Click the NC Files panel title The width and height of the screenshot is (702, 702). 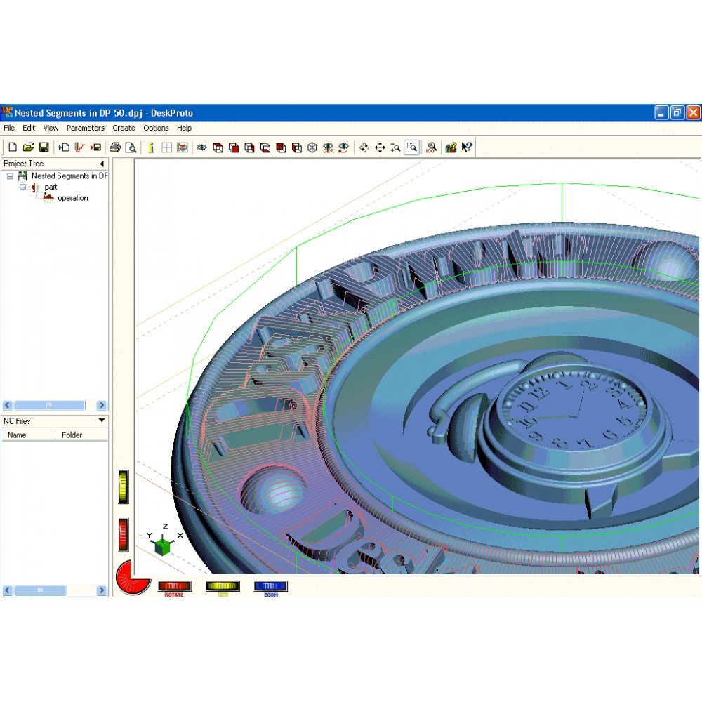pos(17,421)
